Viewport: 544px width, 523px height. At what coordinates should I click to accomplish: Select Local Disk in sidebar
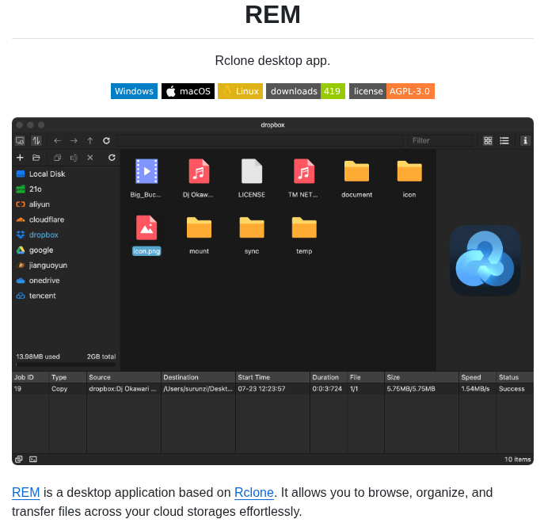coord(66,174)
